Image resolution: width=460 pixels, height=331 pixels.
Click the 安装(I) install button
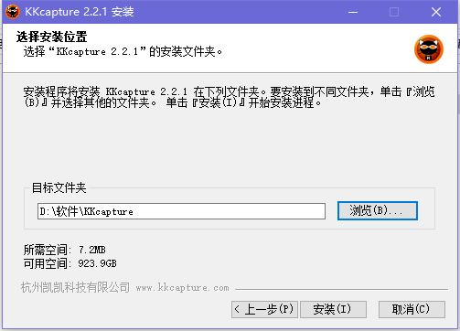(333, 309)
